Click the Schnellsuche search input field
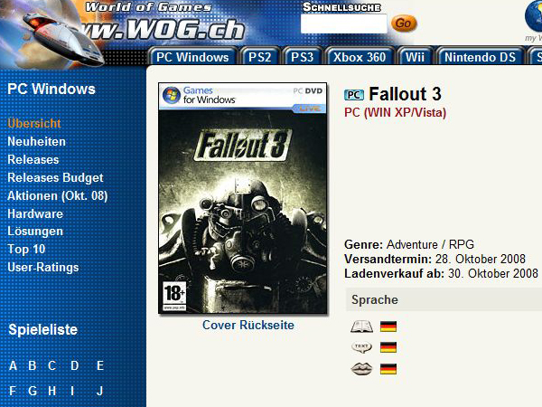 (x=343, y=24)
